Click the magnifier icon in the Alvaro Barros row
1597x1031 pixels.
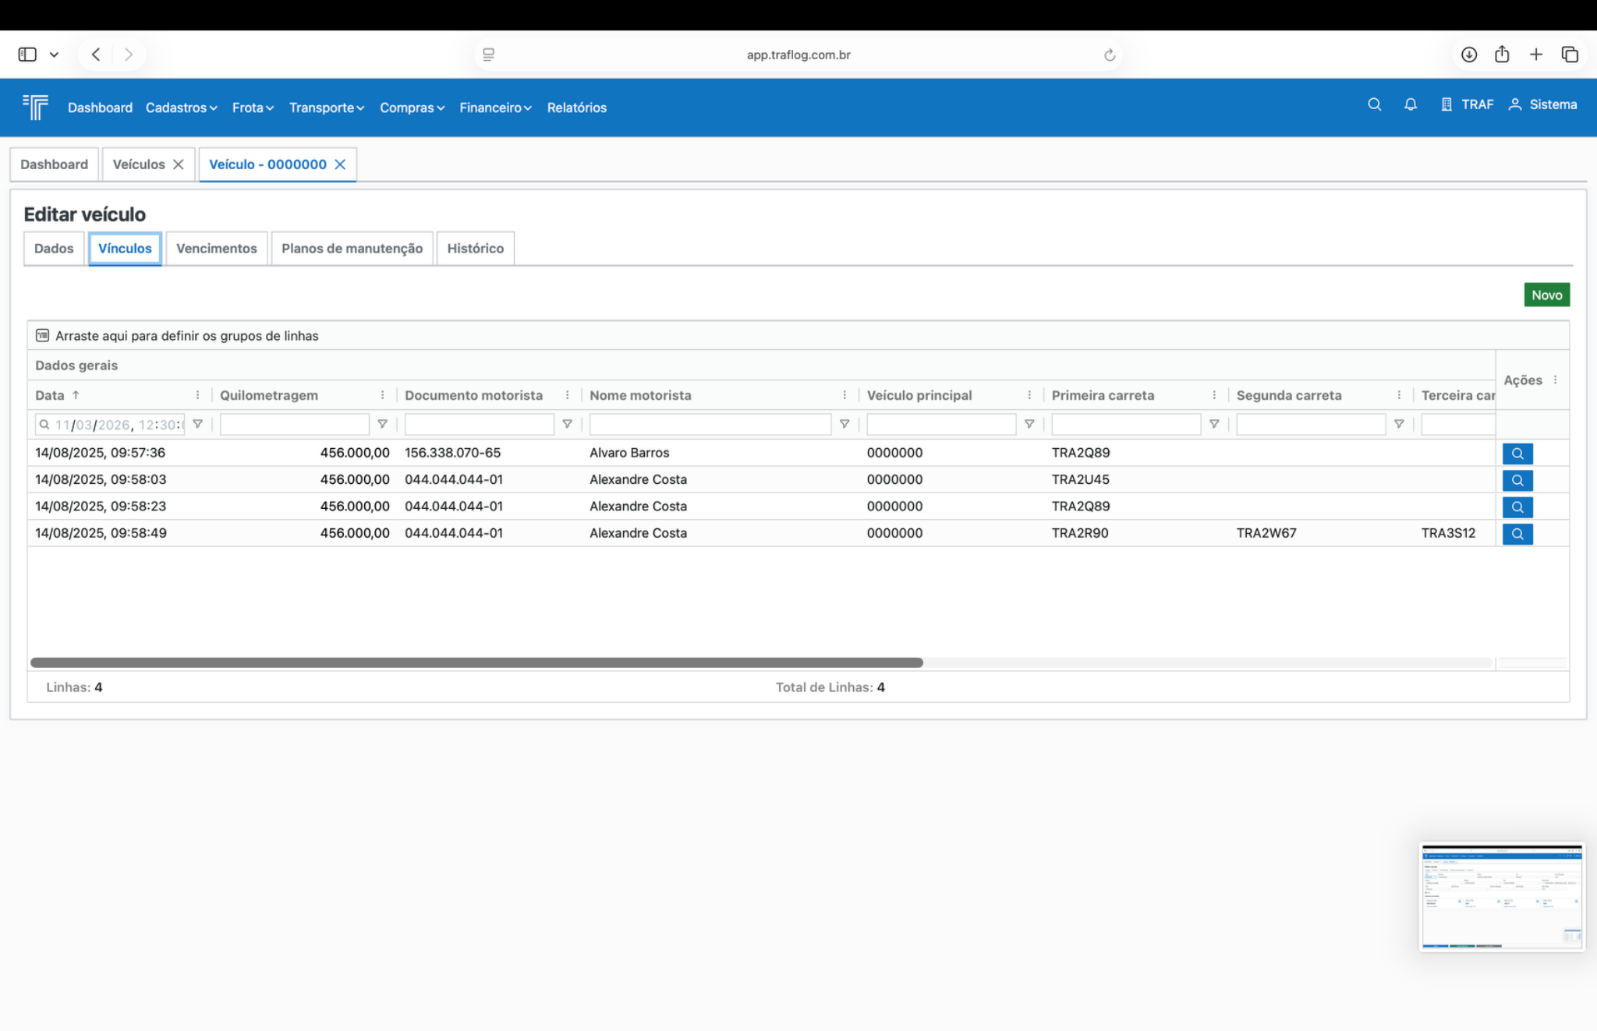pos(1517,454)
